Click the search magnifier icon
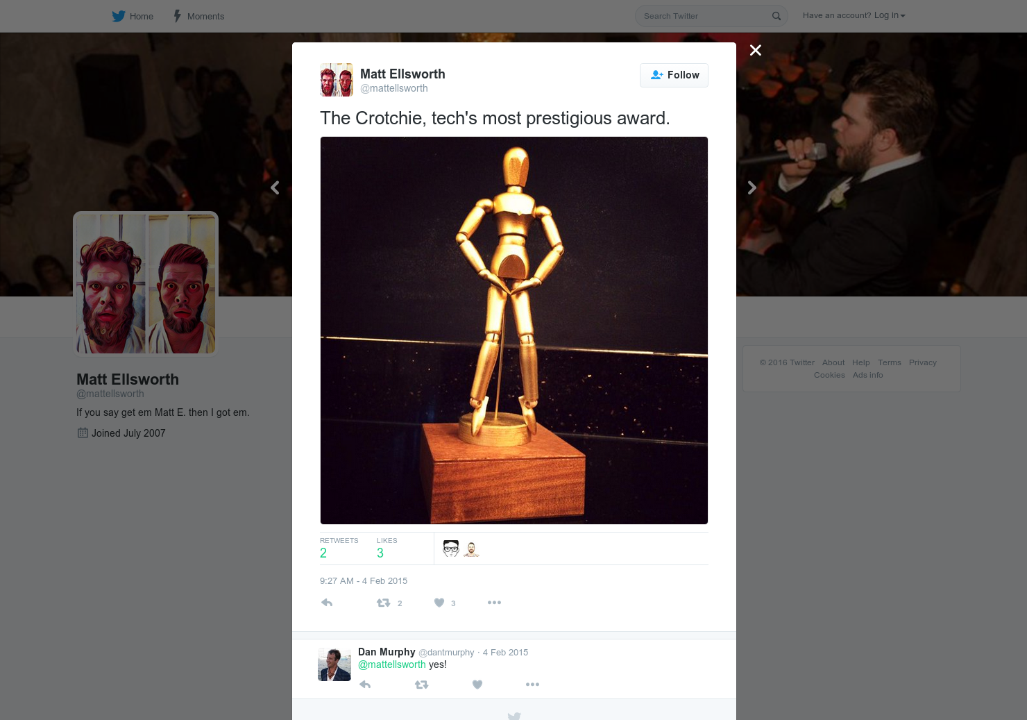The image size is (1027, 720). coord(776,16)
